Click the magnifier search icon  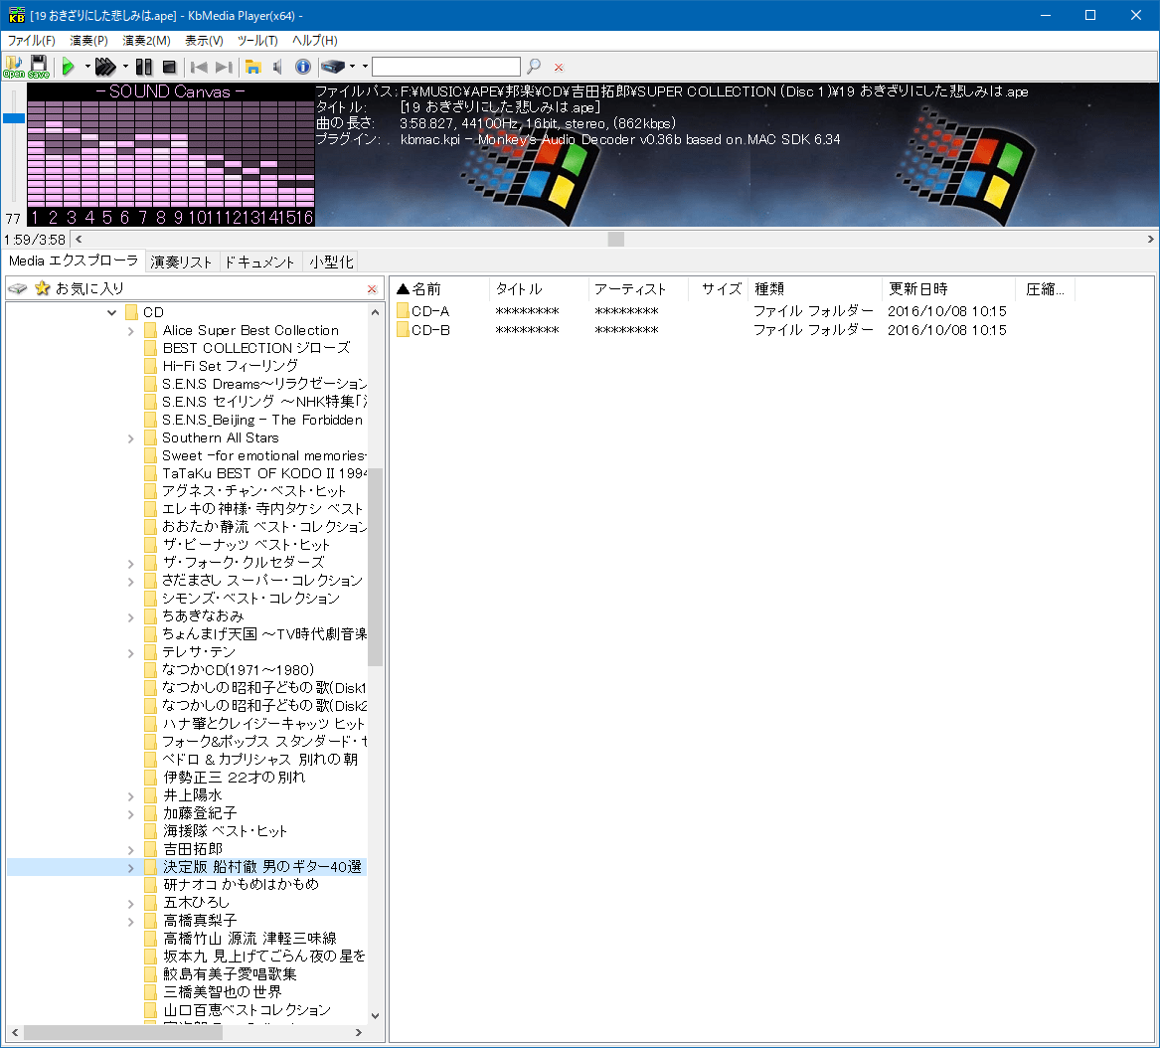[x=534, y=67]
